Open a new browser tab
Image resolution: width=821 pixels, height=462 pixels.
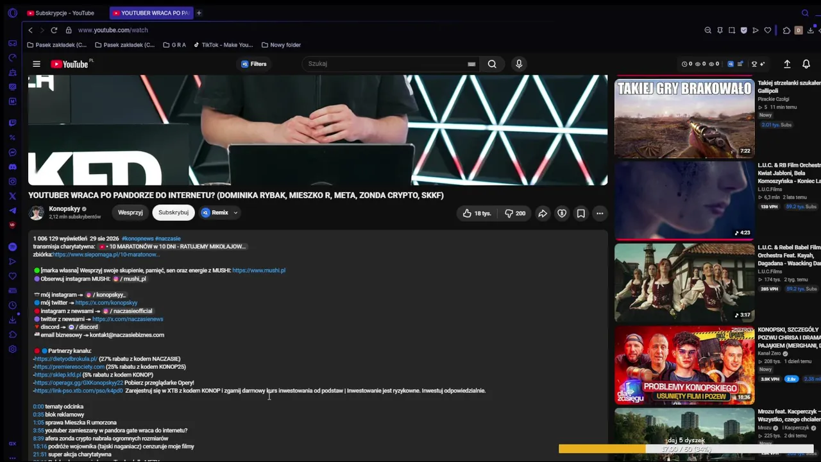(x=199, y=13)
